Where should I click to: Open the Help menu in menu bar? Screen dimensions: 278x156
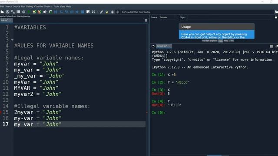(69, 6)
